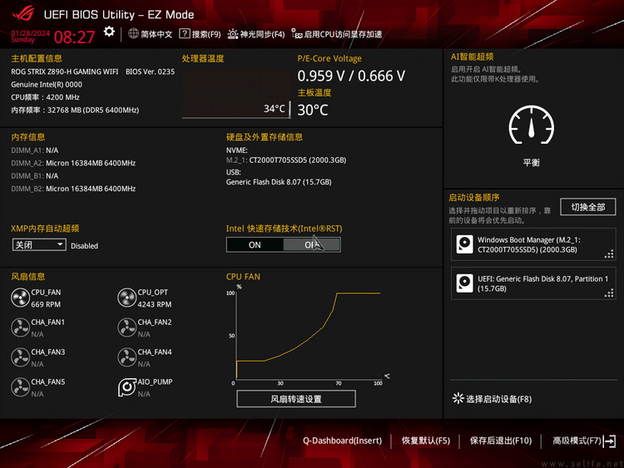Image resolution: width=624 pixels, height=468 pixels.
Task: Click the Disabled XMP status text
Action: coord(84,246)
